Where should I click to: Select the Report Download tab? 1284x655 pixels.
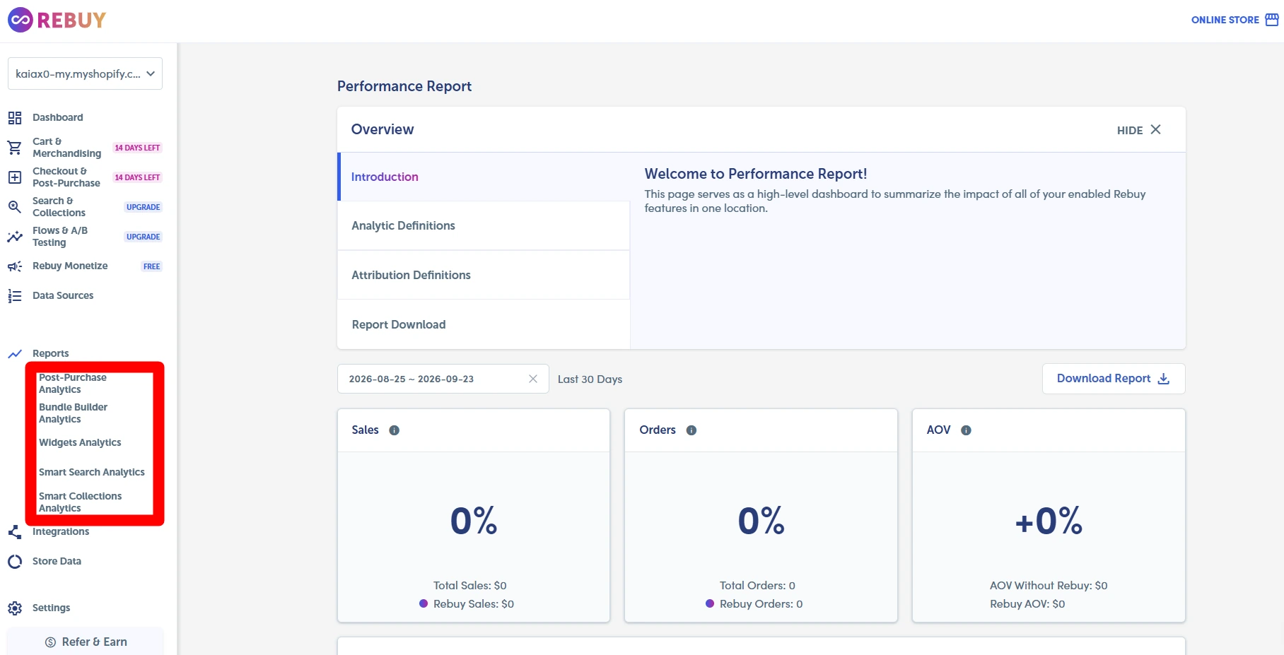(484, 324)
